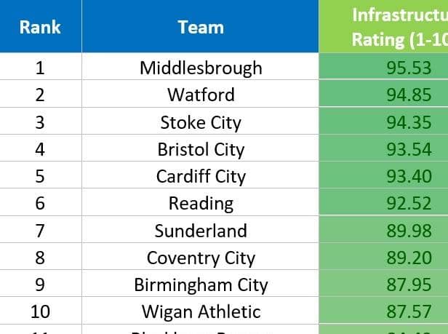Click the Sunderland team cell
This screenshot has width=448, height=334.
coord(200,229)
